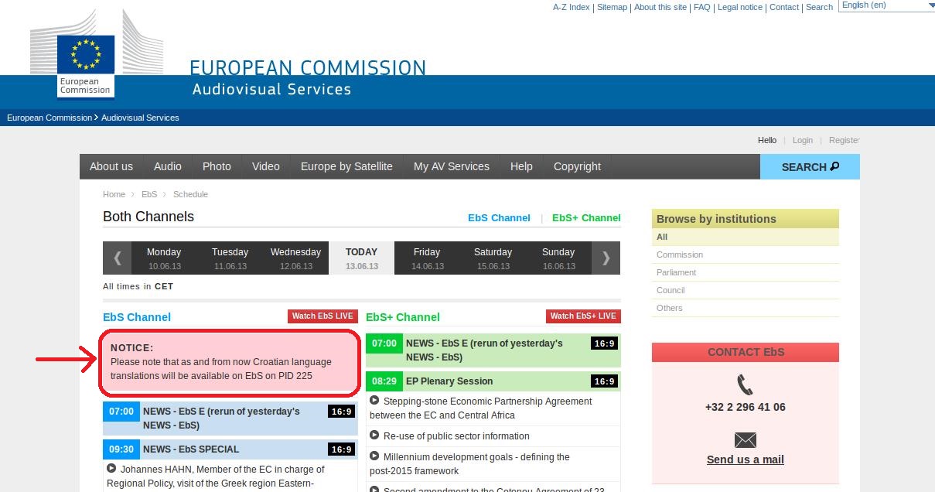Open the Europe by Satellite menu
Image resolution: width=935 pixels, height=492 pixels.
346,166
